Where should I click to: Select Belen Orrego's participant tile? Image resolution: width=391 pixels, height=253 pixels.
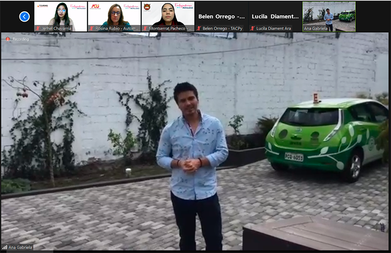(221, 15)
